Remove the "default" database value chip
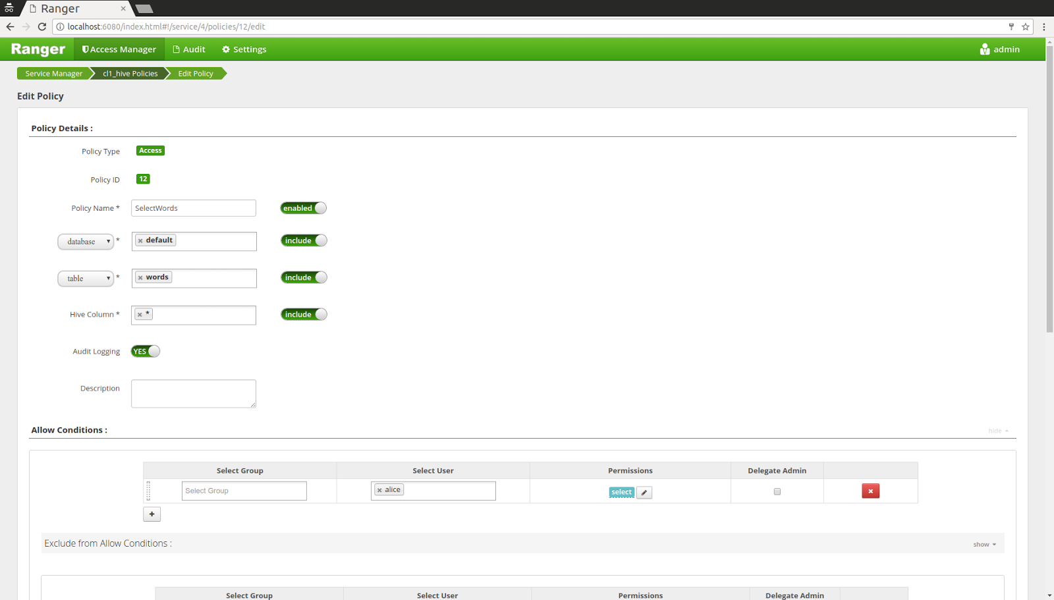The width and height of the screenshot is (1054, 600). point(140,240)
